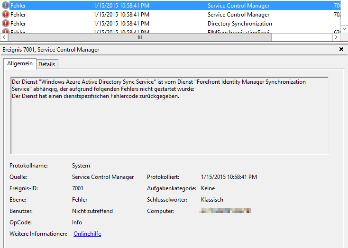Click the Protokollname value System
Screen dimensions: 348x248
click(81, 166)
